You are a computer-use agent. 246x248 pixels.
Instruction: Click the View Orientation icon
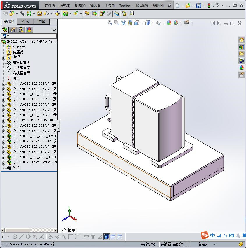137,23
